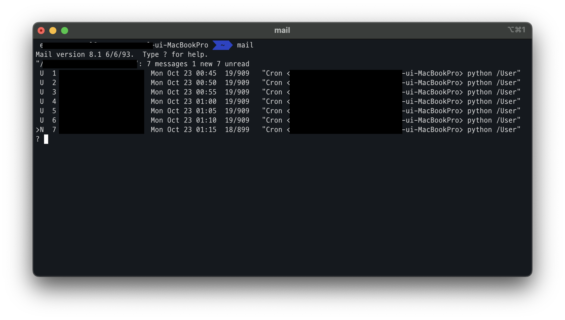Select message 2 dated Oct 23 00:50
The height and width of the screenshot is (320, 565).
click(183, 83)
